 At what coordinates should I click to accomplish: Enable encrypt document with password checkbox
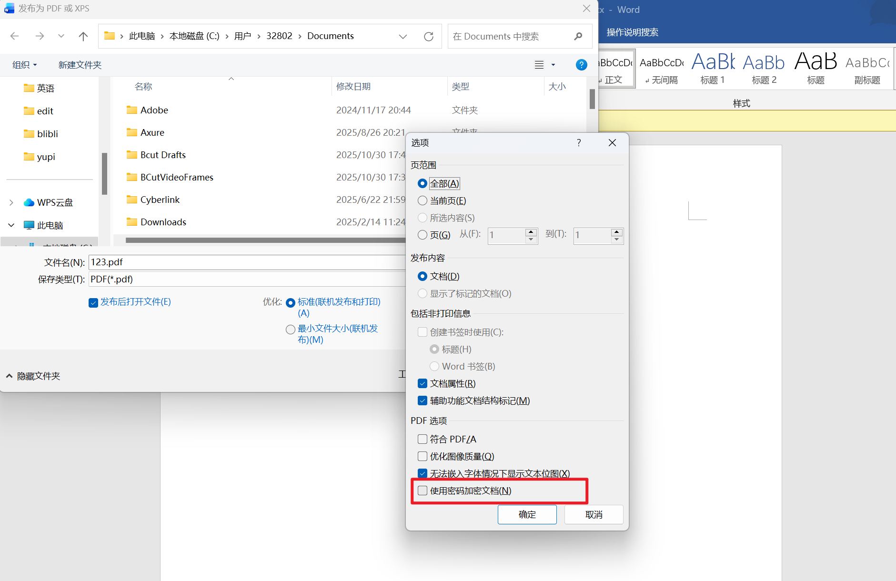tap(423, 491)
